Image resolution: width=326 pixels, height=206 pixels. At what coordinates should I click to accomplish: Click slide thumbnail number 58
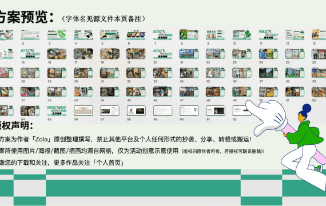tap(136, 110)
